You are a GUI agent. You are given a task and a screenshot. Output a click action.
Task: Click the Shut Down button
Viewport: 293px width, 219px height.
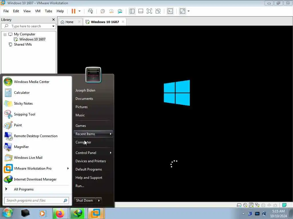tap(84, 200)
